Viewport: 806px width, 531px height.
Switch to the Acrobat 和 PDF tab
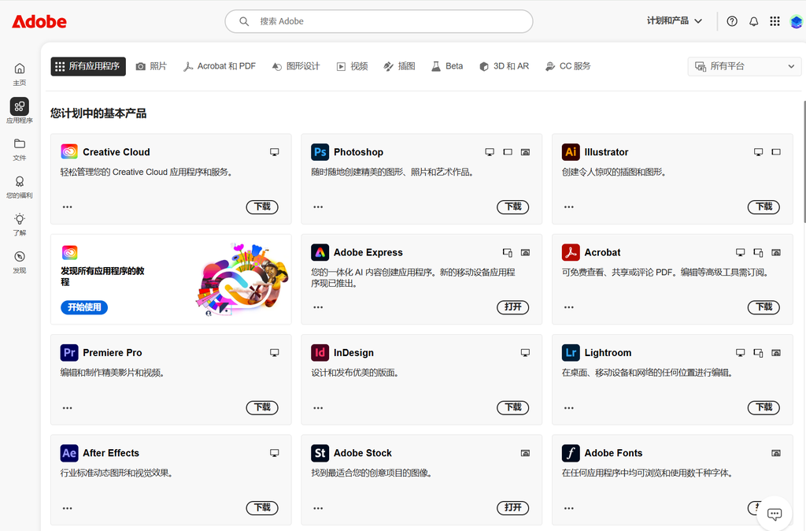tap(220, 66)
